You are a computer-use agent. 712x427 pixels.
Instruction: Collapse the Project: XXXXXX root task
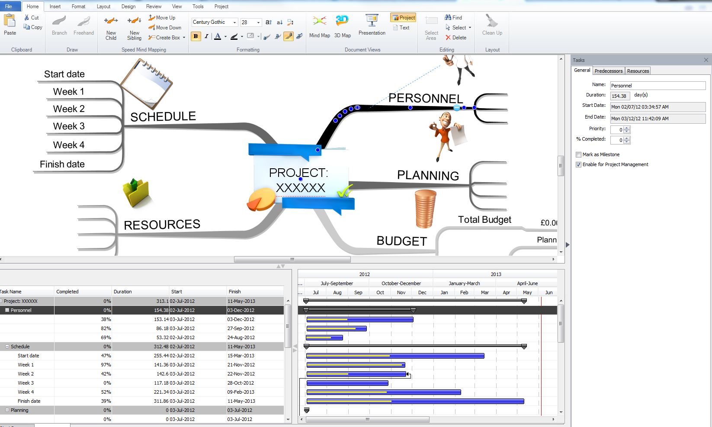pos(1,301)
